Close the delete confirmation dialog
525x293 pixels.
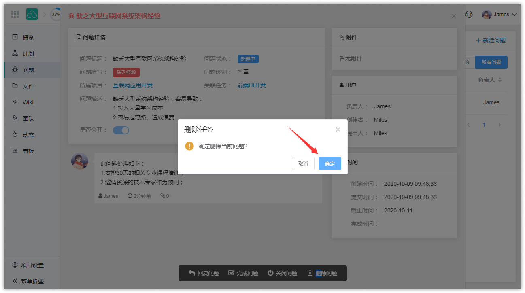[x=338, y=130]
